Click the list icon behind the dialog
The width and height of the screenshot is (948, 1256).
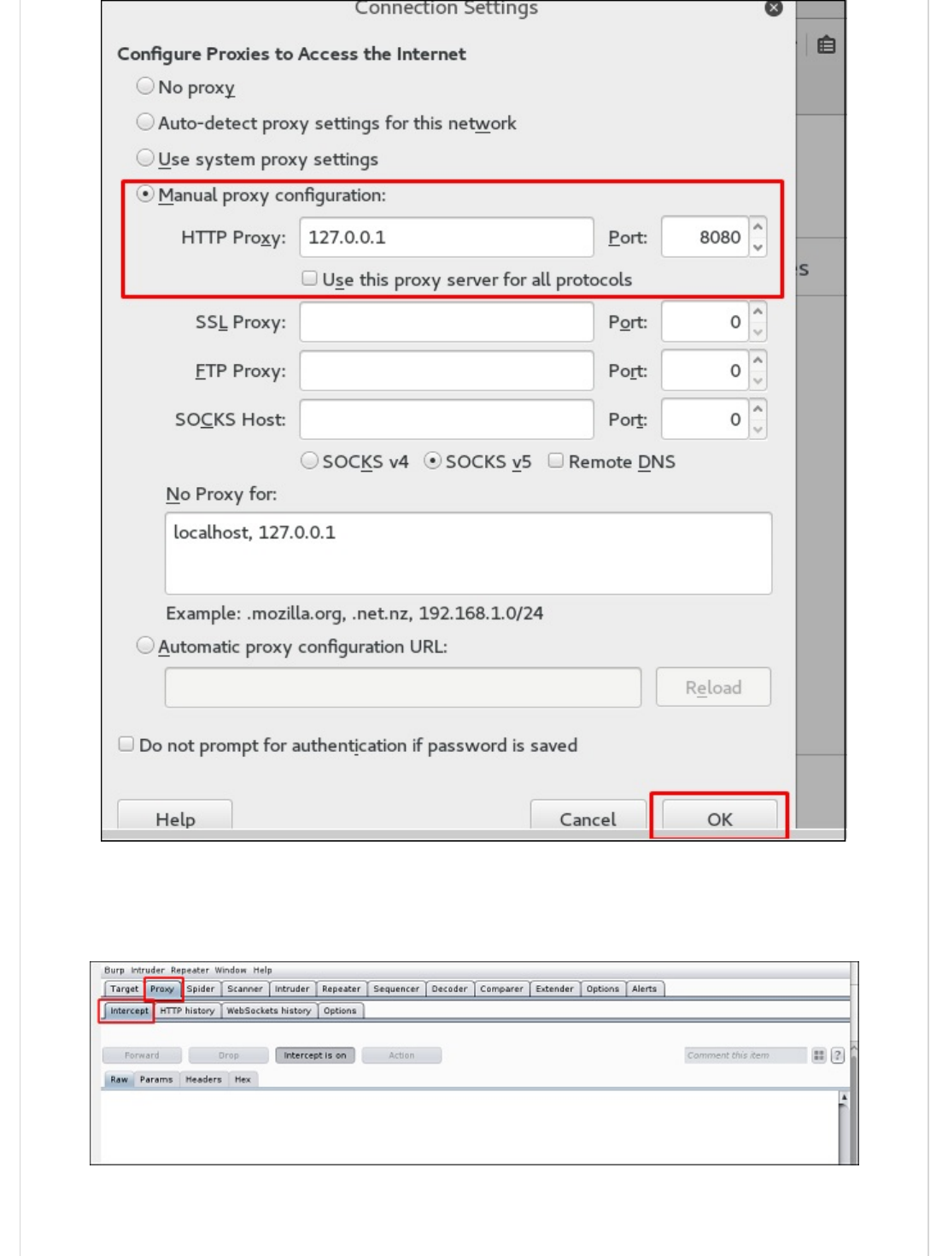pos(826,45)
